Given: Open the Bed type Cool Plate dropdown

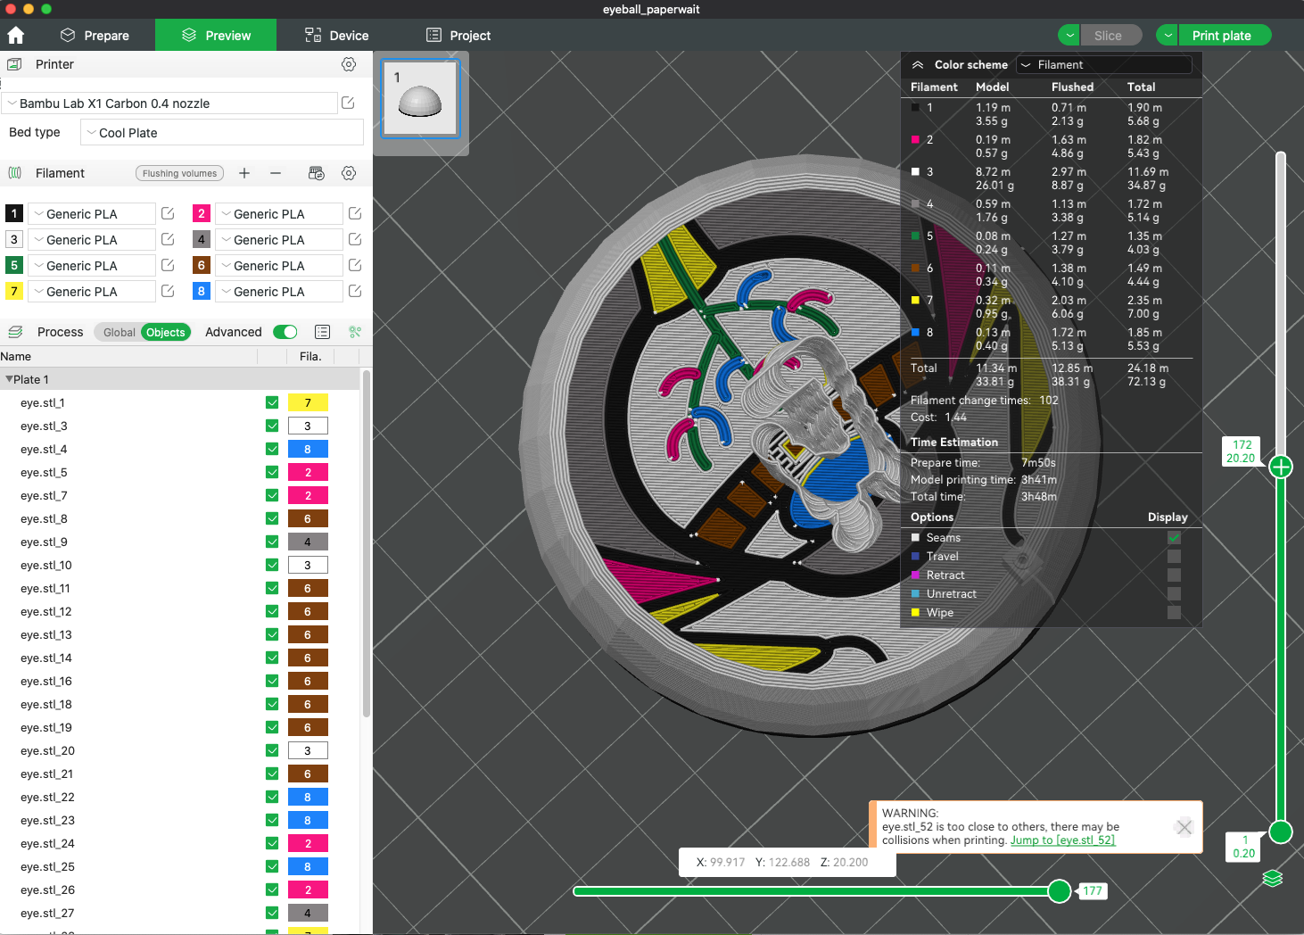Looking at the screenshot, I should (221, 132).
